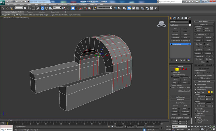Click the Chamfer button in Edit Edges
The width and height of the screenshot is (216, 131).
click(x=174, y=111)
